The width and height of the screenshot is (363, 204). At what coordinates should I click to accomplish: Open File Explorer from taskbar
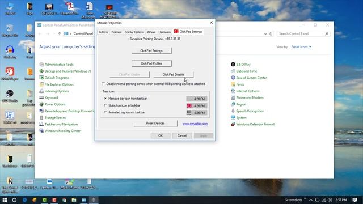pyautogui.click(x=74, y=200)
